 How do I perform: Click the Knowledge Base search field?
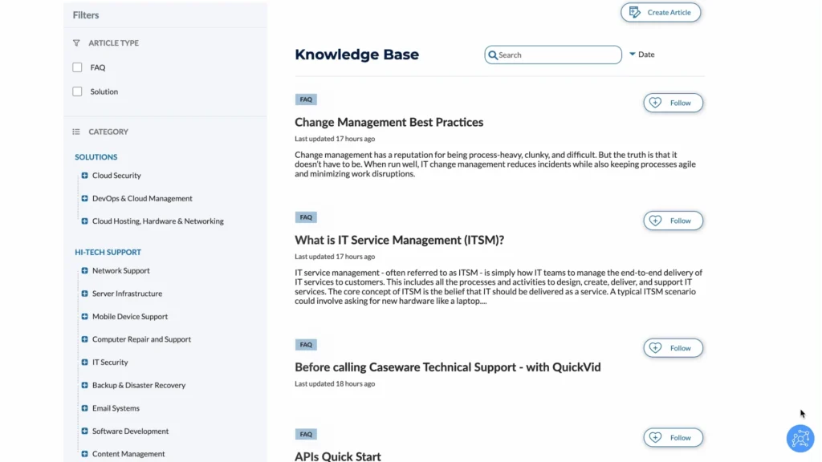(x=553, y=55)
